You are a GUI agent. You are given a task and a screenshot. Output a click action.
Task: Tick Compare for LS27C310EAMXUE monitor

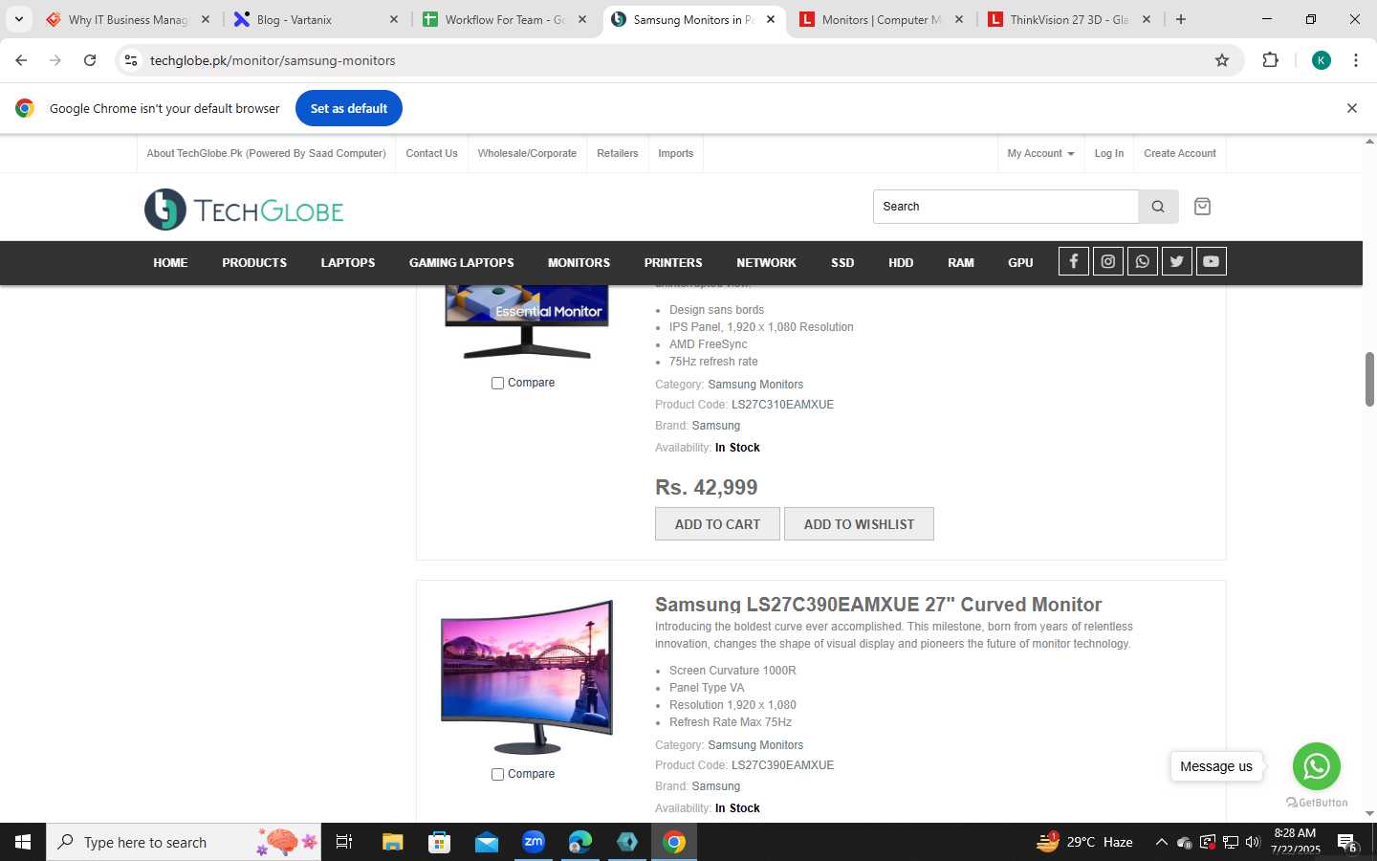pos(497,383)
